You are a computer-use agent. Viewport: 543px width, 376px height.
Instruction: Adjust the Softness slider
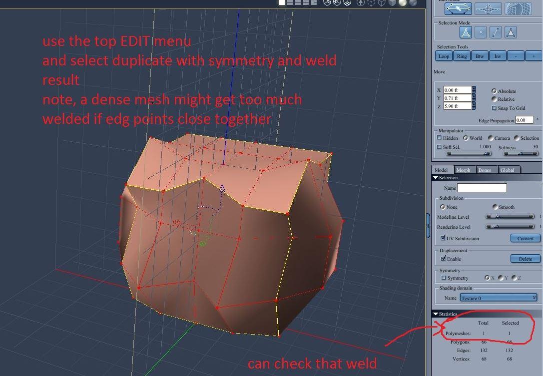tap(521, 153)
